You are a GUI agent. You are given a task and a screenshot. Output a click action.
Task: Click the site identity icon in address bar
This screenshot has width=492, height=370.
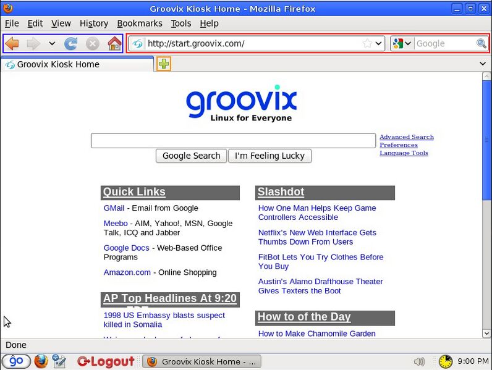click(137, 44)
